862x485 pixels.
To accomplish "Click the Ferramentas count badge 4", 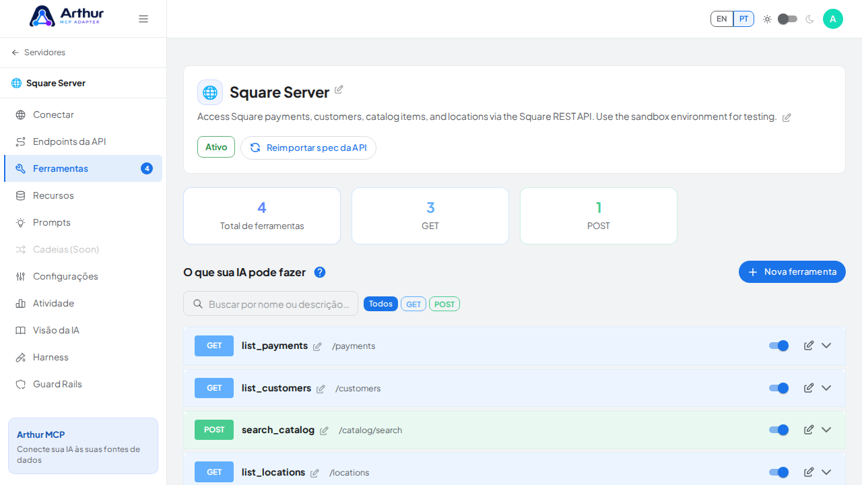I will point(147,168).
